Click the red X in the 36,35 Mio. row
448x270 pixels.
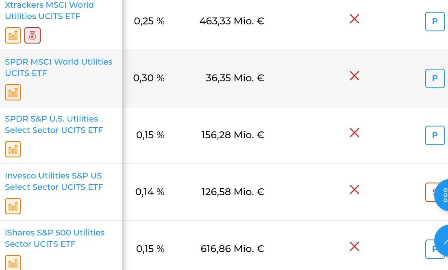coord(354,76)
